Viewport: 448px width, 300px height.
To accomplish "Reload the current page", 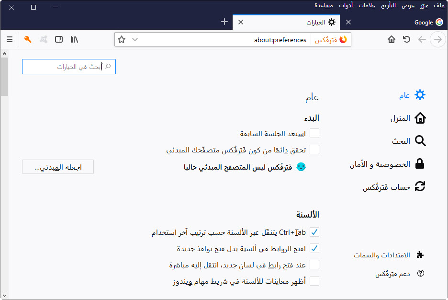I will click(406, 39).
